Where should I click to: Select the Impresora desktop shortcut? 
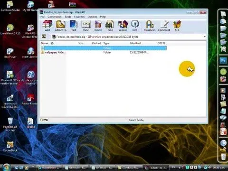(10, 101)
